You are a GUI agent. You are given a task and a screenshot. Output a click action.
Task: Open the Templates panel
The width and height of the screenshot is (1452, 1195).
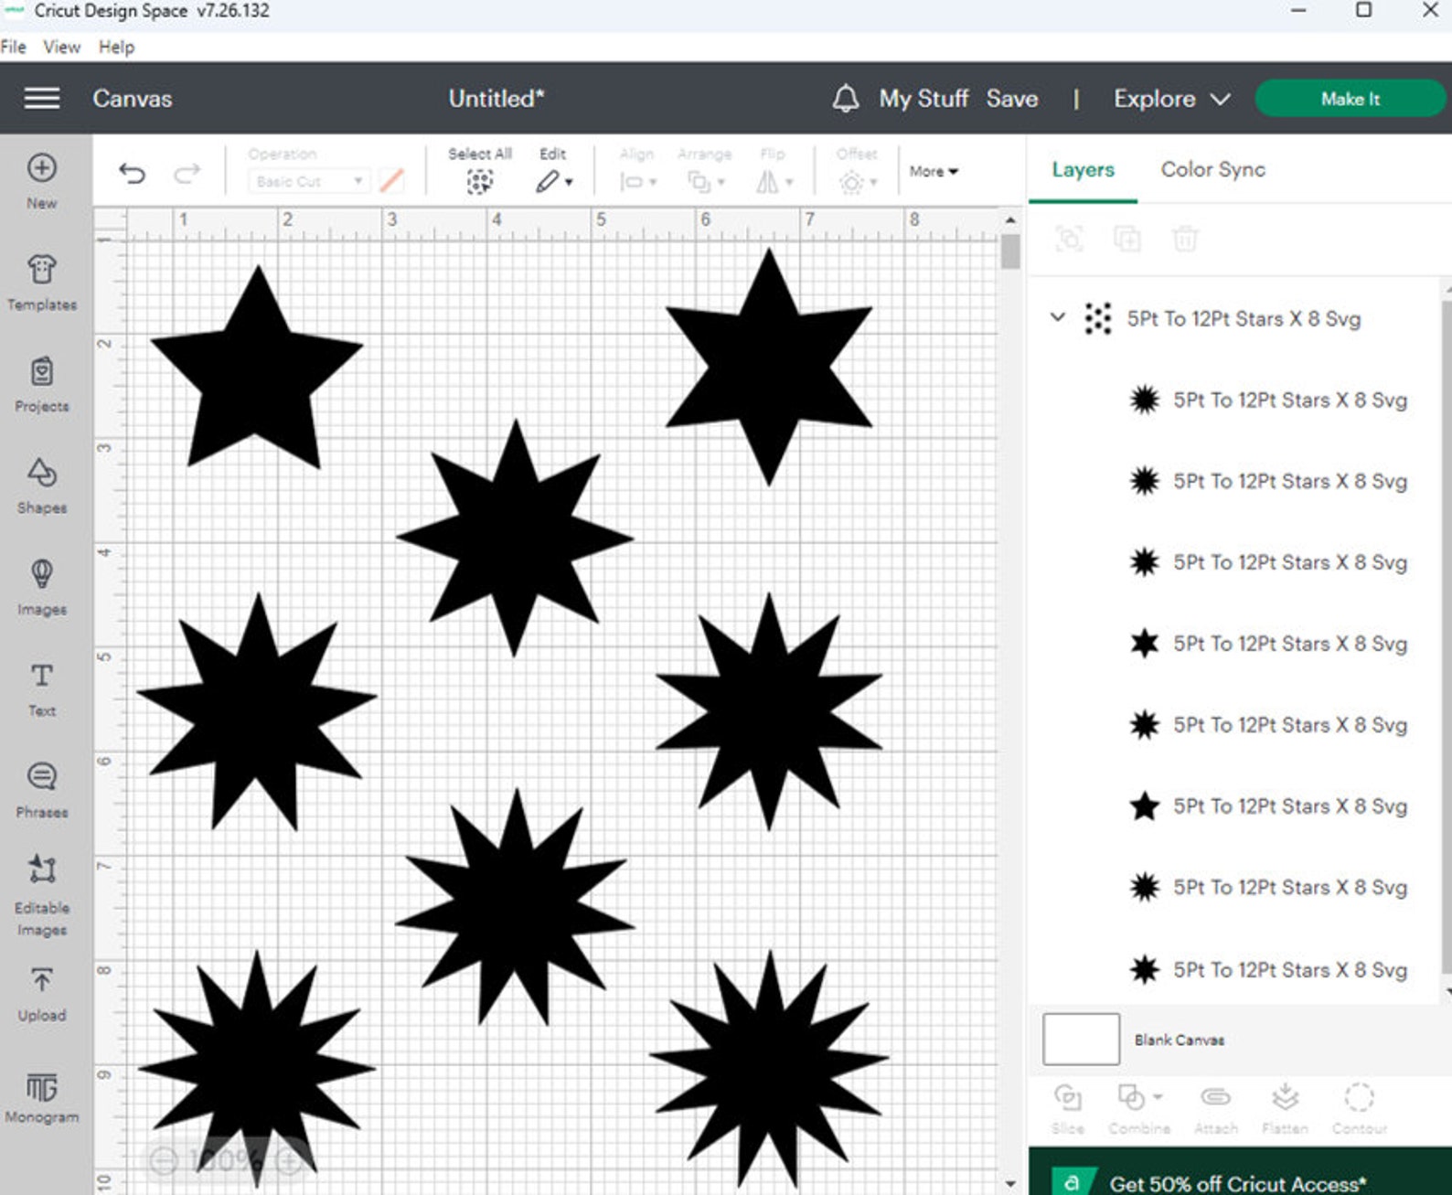pyautogui.click(x=42, y=282)
